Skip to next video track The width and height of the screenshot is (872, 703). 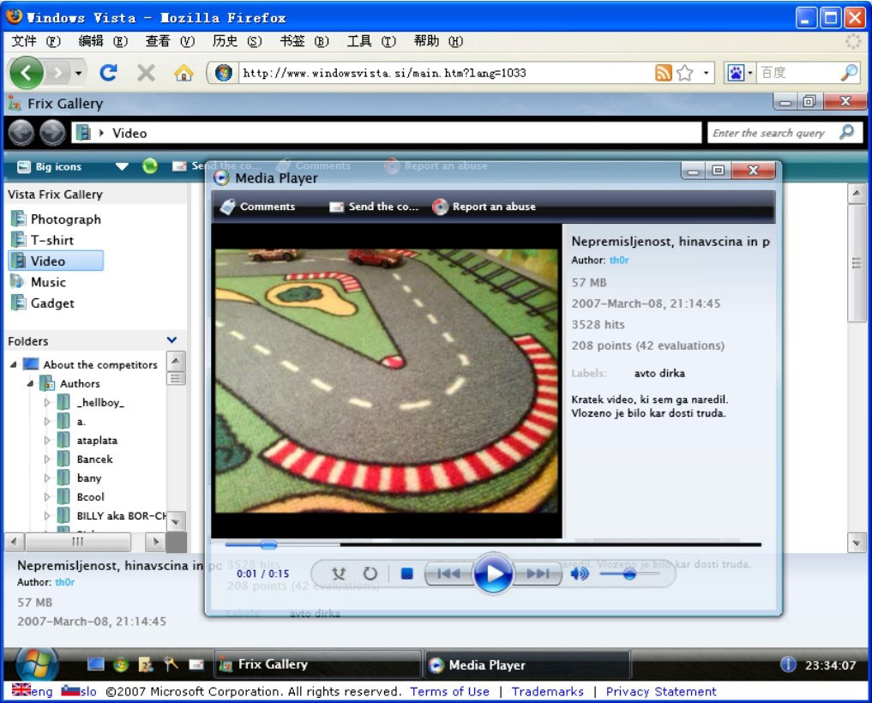pos(538,574)
